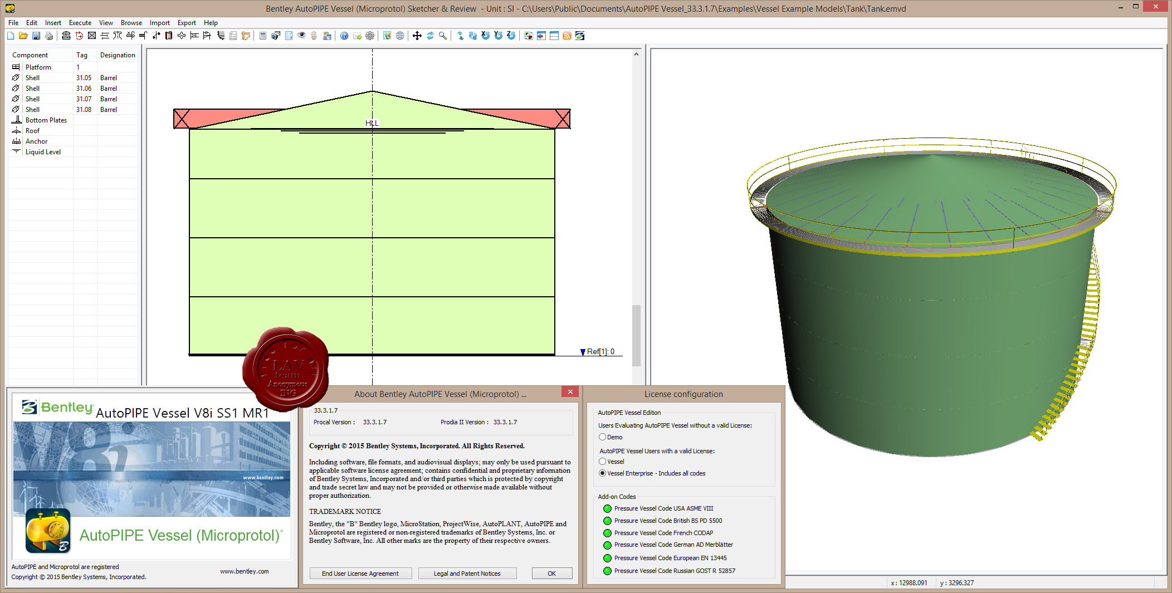Image resolution: width=1172 pixels, height=593 pixels.
Task: Select the Liquid Level component row
Action: pyautogui.click(x=74, y=152)
